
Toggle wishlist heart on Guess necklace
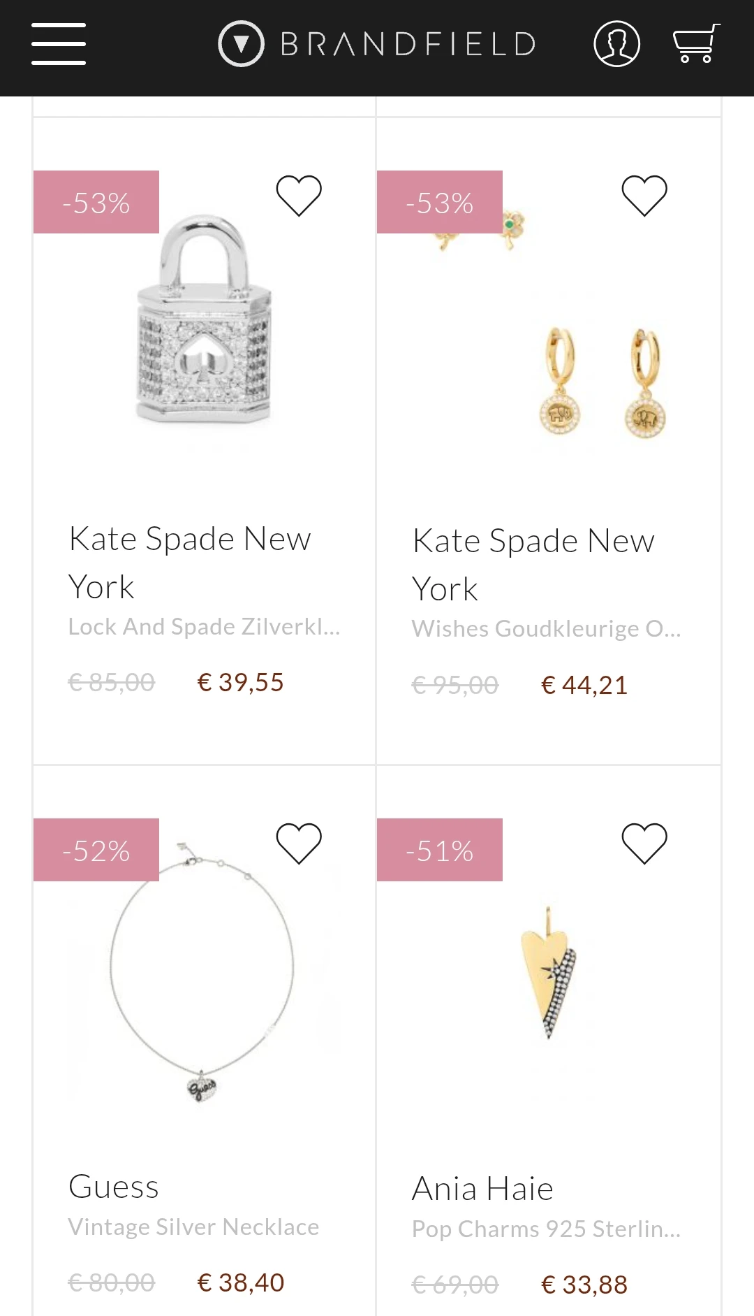pos(299,843)
